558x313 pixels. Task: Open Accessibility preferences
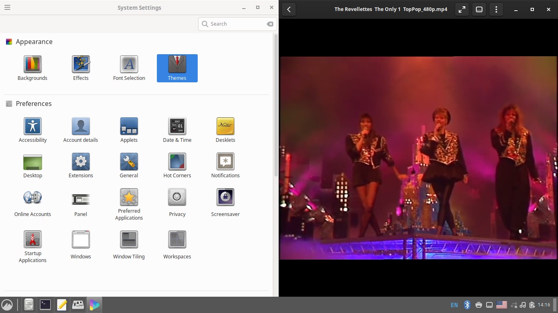click(x=32, y=130)
